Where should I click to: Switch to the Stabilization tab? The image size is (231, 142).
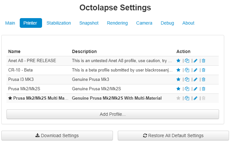(59, 23)
